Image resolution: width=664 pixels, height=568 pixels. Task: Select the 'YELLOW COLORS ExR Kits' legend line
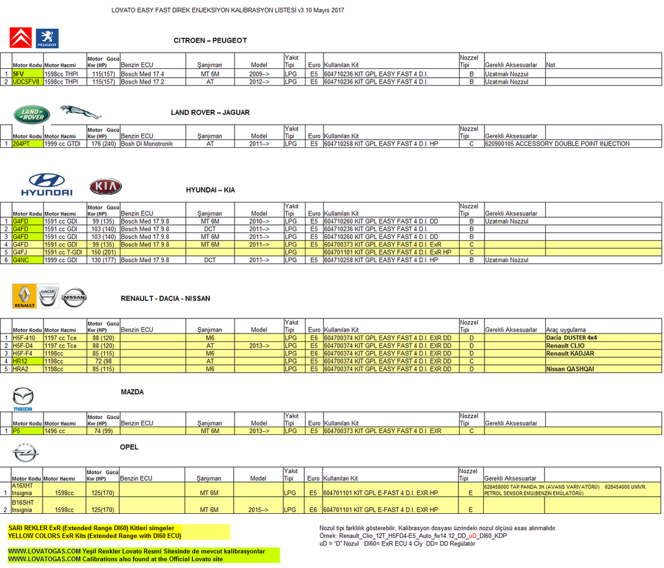[x=94, y=536]
